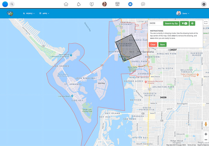Open the profile picture tab
The image size is (209, 146).
coord(104,4)
